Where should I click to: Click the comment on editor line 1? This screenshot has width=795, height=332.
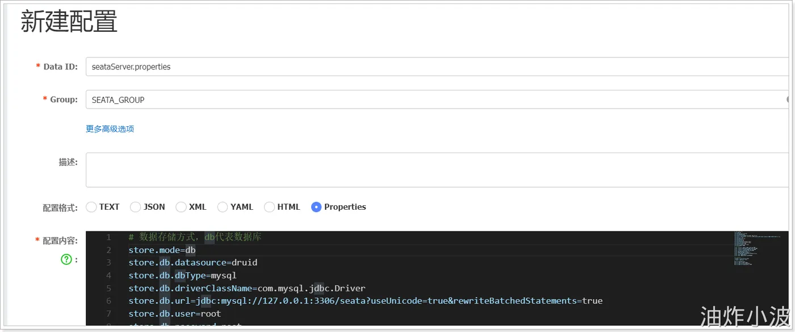coord(195,237)
